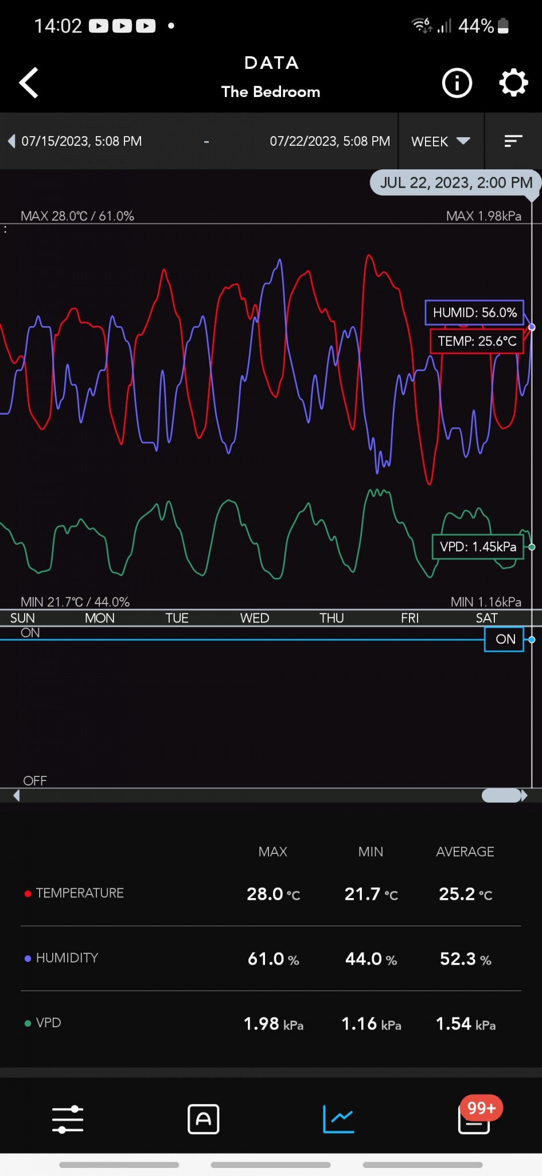Open the filter lines icon
The image size is (542, 1176).
point(513,141)
